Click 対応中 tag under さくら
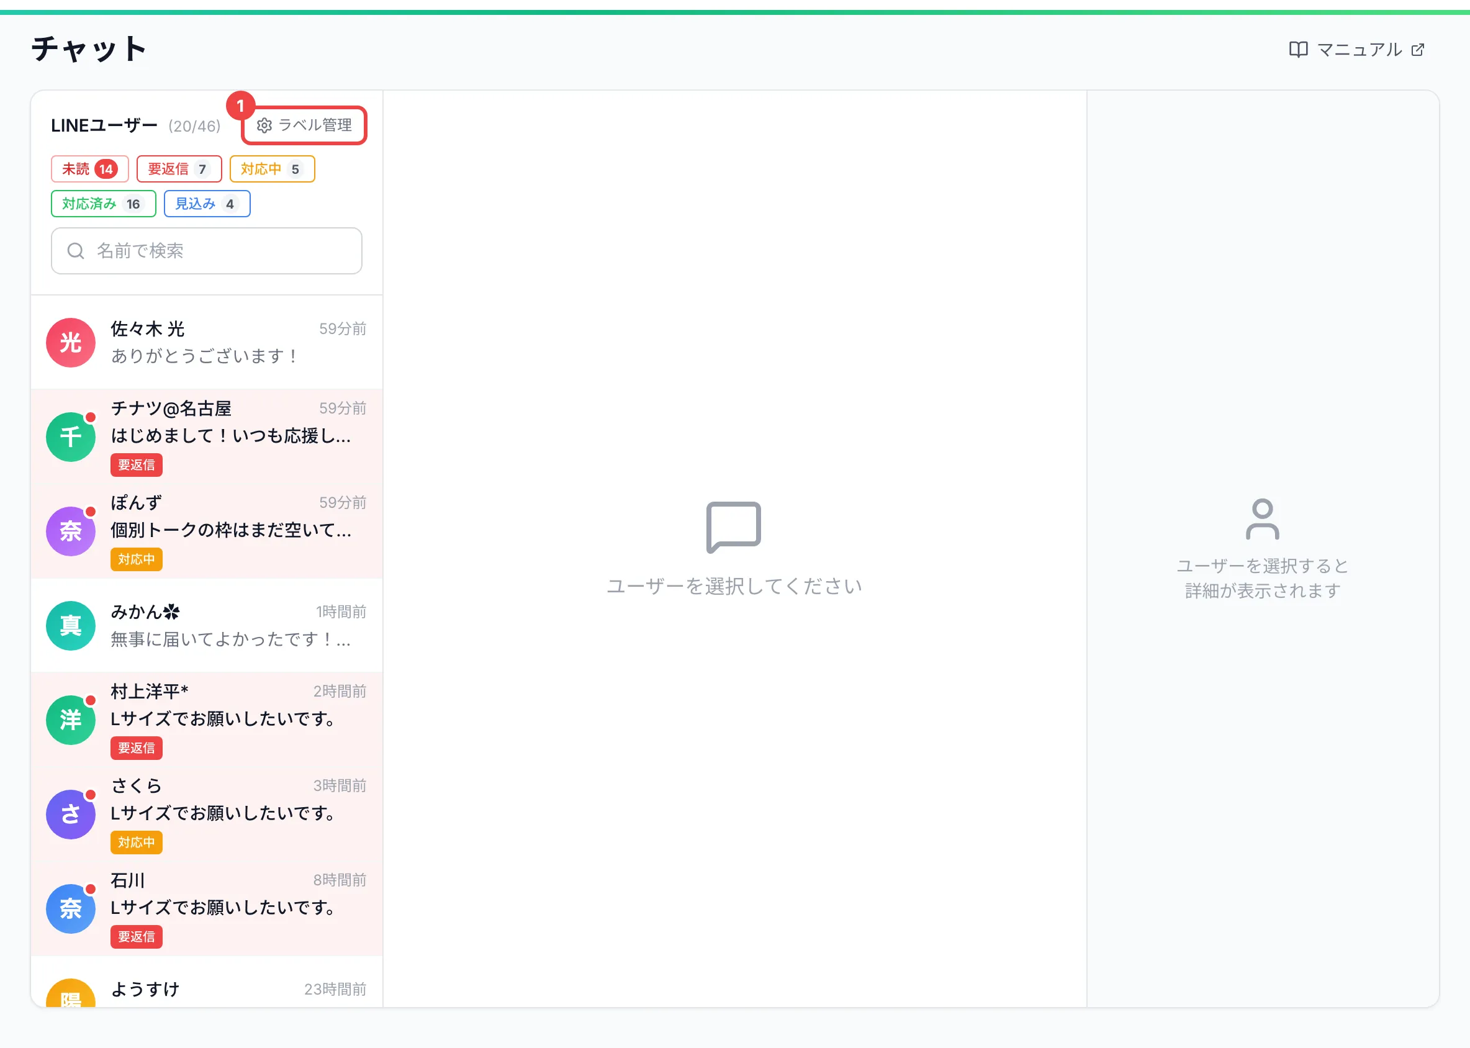 (x=136, y=842)
